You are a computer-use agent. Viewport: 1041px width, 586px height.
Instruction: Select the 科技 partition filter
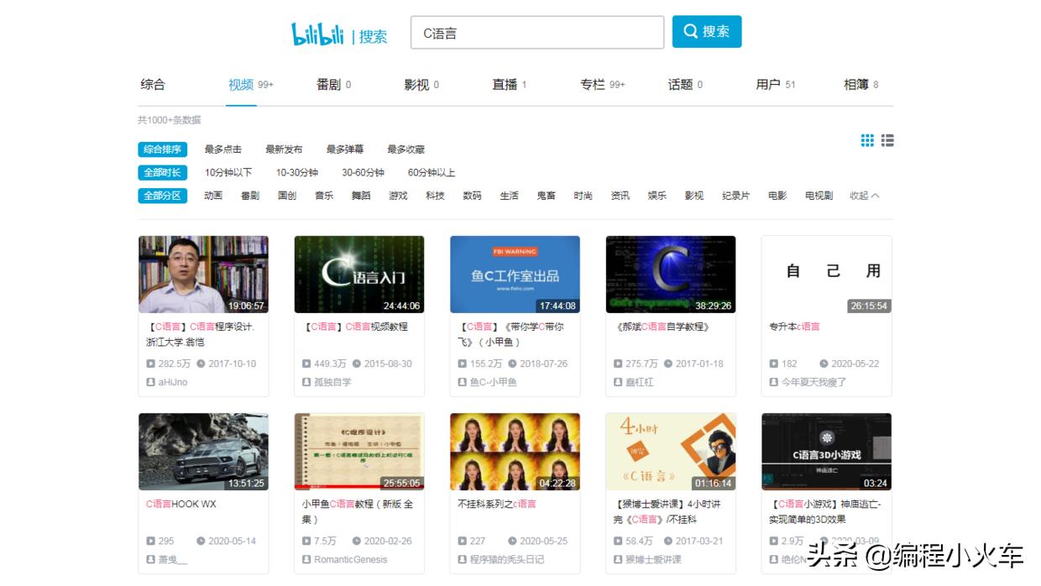(435, 196)
